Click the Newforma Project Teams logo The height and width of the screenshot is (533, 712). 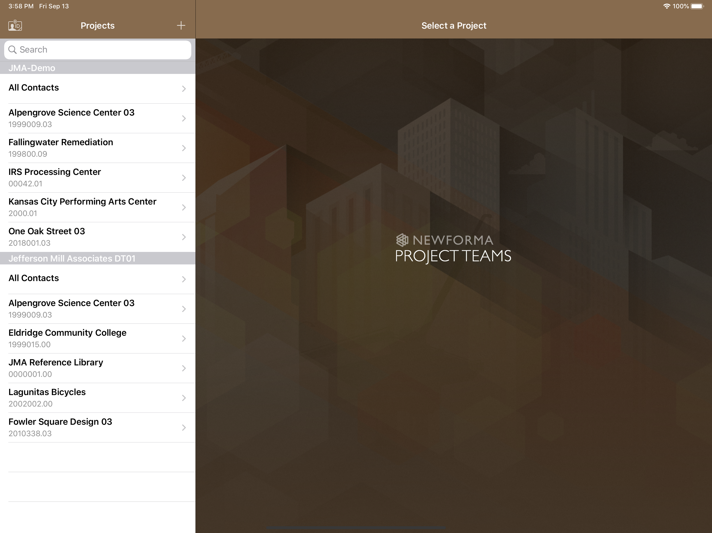pos(453,249)
